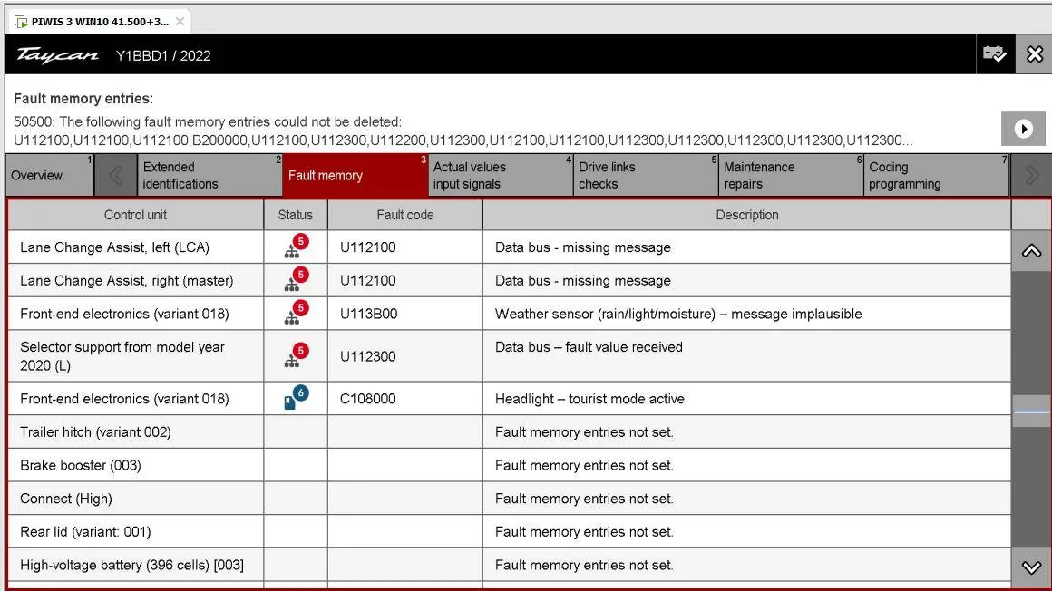Select 'Lane Change Assist, left (LCA)' row
Image resolution: width=1052 pixels, height=591 pixels.
pos(510,247)
